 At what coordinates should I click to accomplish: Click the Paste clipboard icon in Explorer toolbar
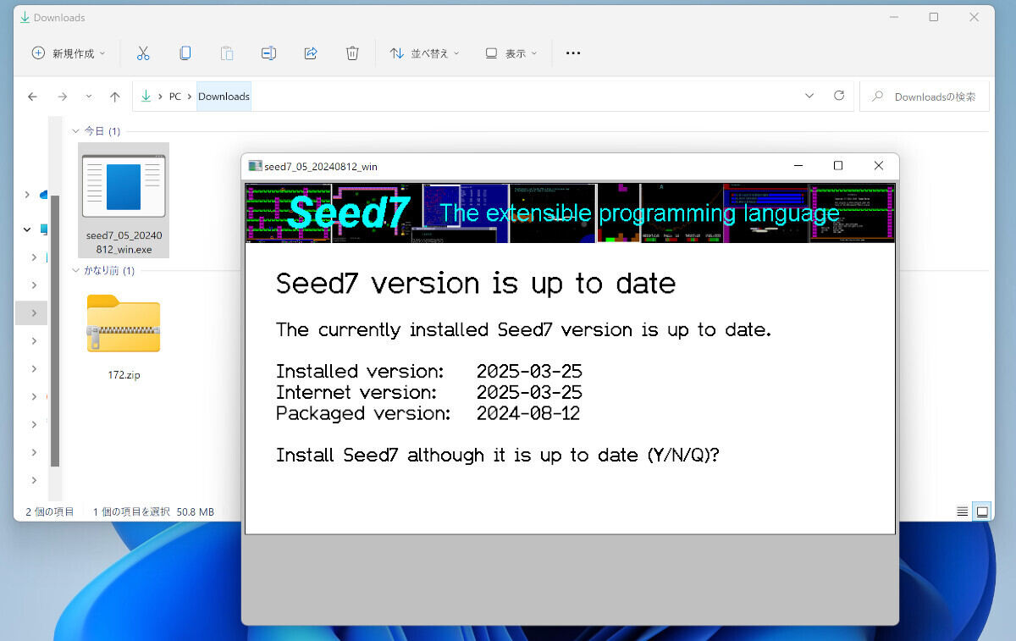coord(227,53)
